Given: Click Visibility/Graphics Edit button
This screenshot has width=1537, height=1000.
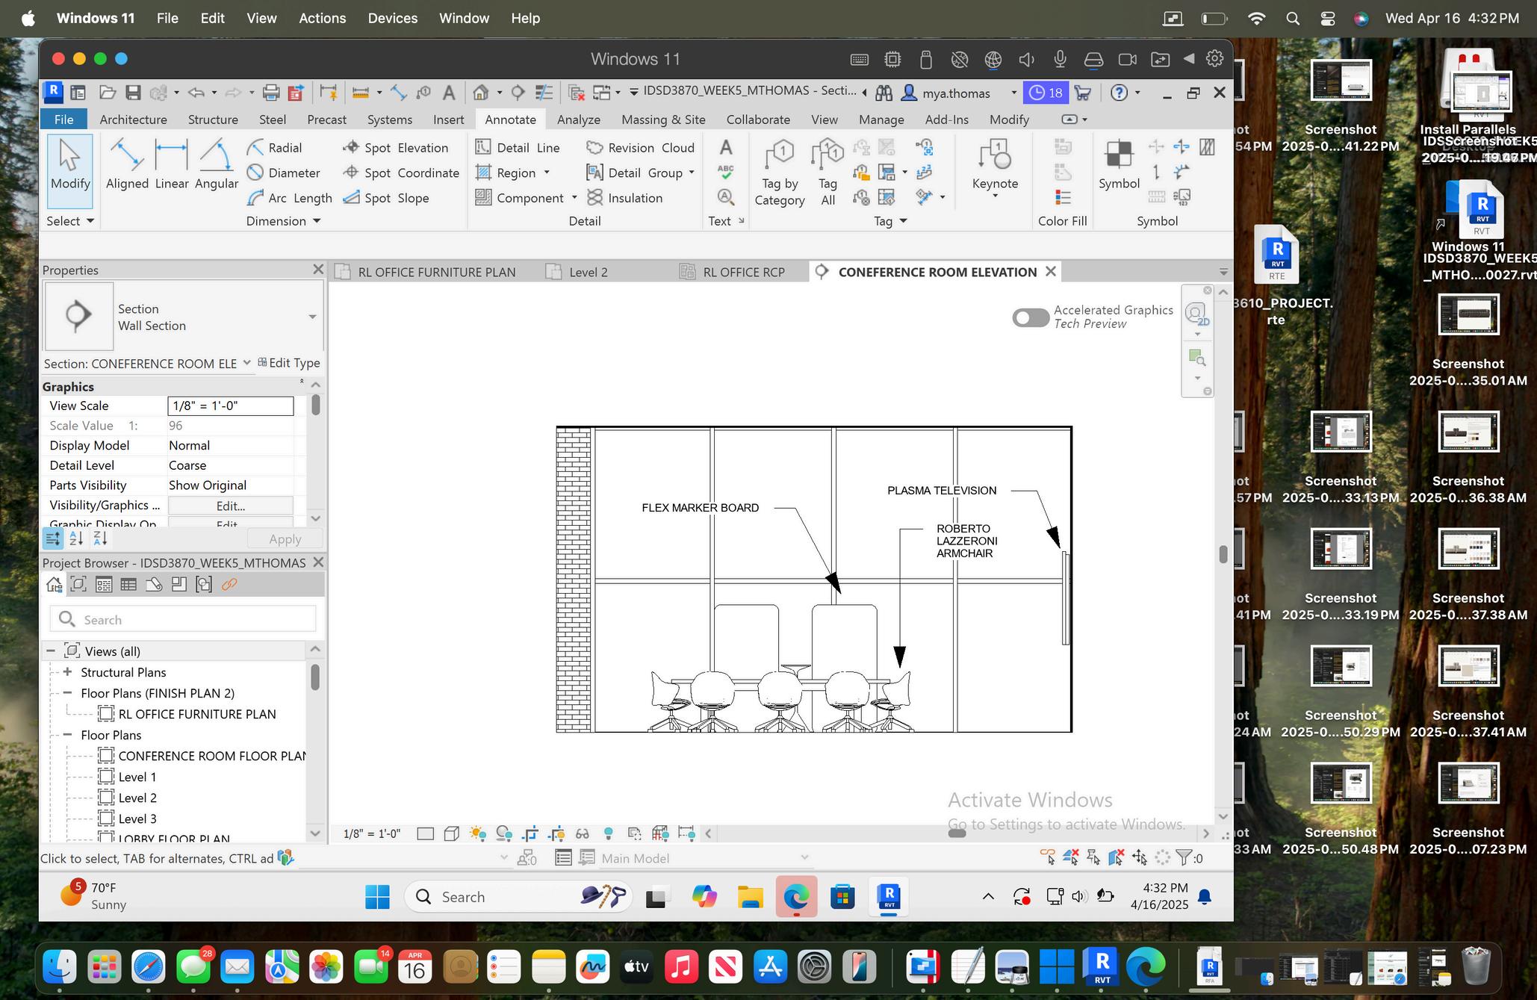Looking at the screenshot, I should pos(230,506).
